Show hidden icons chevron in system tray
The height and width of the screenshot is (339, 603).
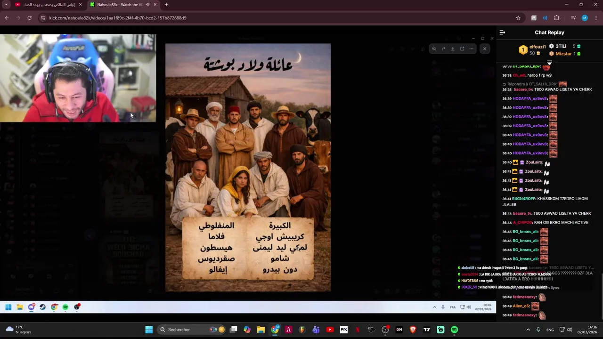pos(528,330)
